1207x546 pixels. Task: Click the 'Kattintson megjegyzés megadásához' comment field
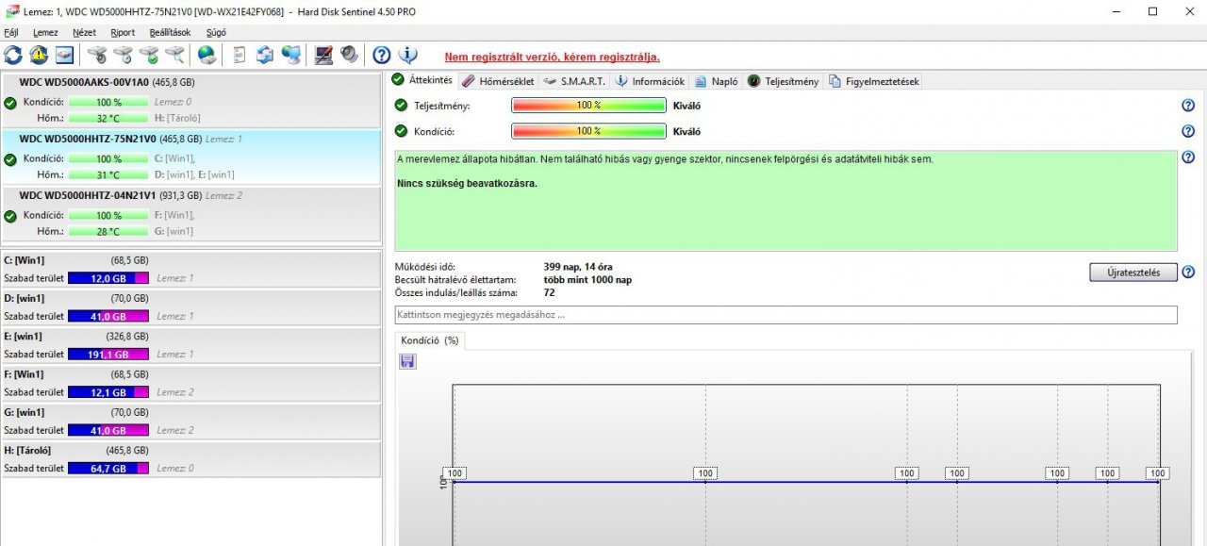[785, 314]
